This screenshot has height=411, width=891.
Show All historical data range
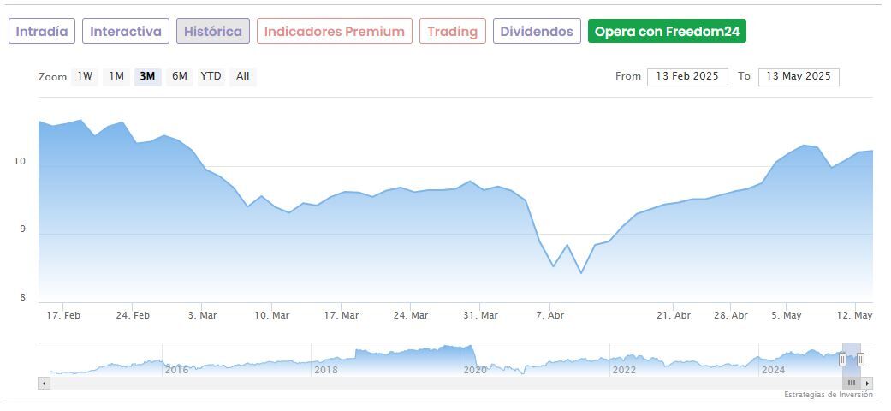click(243, 76)
